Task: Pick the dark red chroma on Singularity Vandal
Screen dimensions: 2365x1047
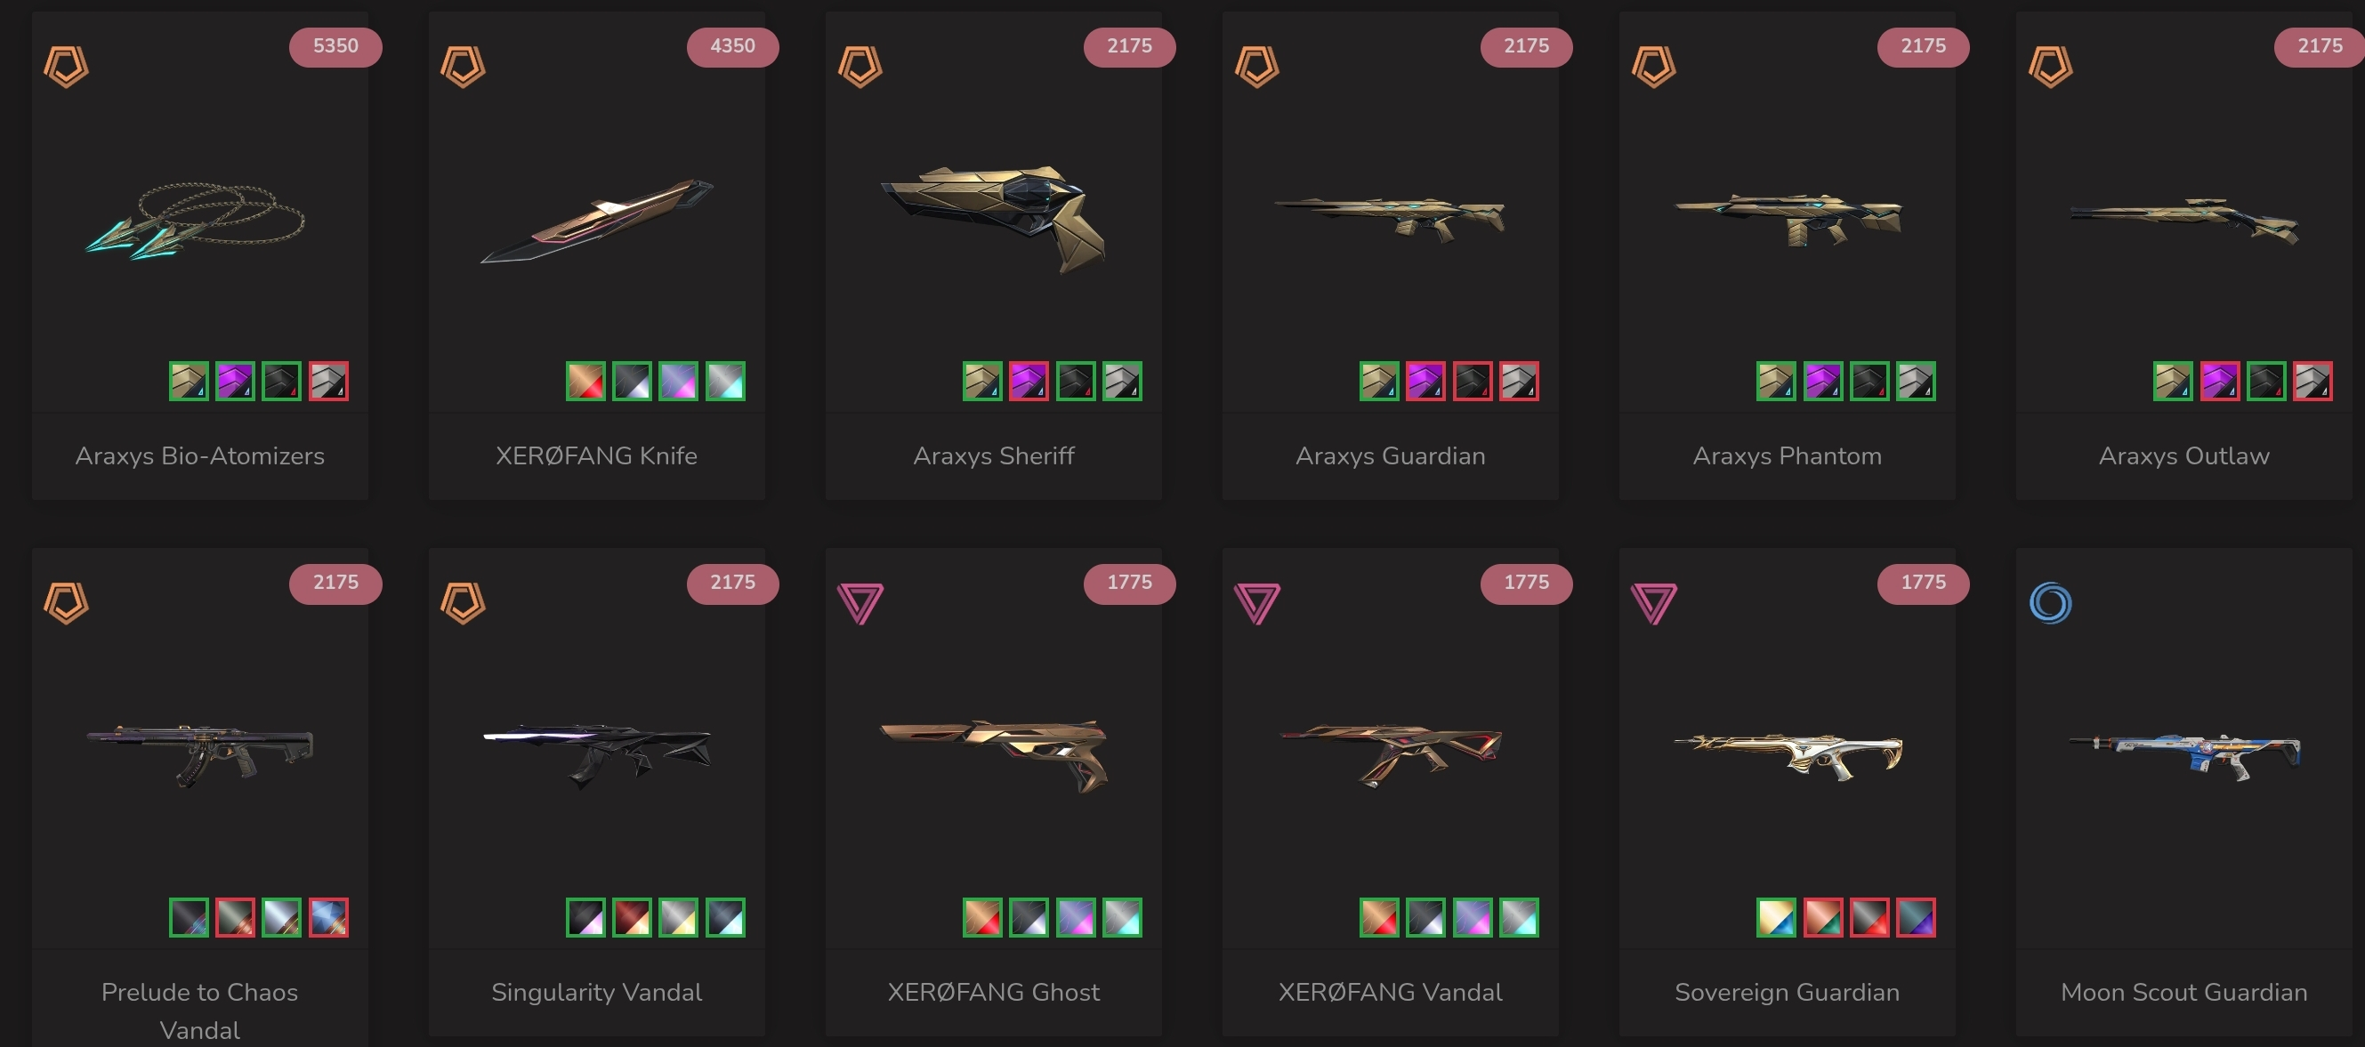Action: pos(633,918)
